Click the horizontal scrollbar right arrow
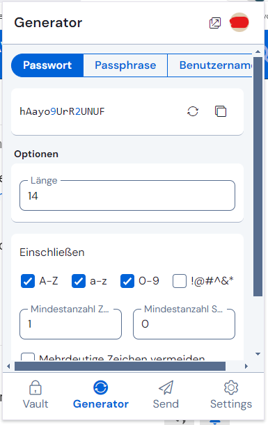This screenshot has height=425, width=268. [x=246, y=366]
